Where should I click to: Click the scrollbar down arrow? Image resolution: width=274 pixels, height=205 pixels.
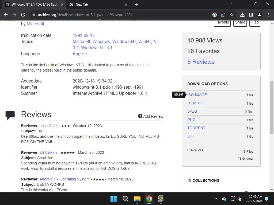coord(272,190)
